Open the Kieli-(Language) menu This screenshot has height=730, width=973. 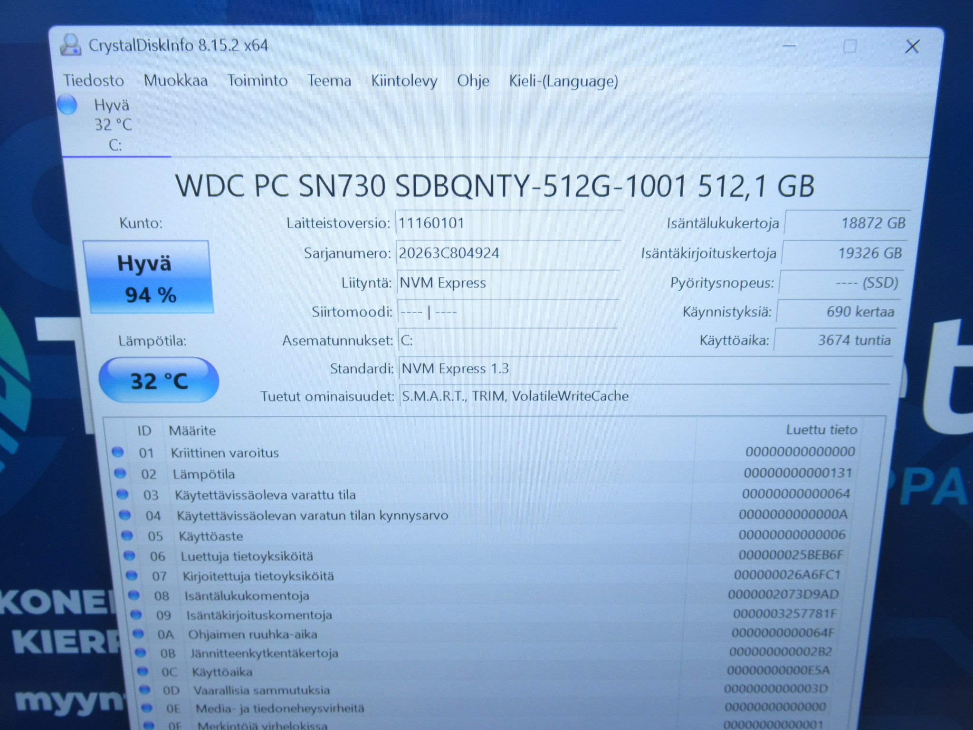tap(563, 81)
